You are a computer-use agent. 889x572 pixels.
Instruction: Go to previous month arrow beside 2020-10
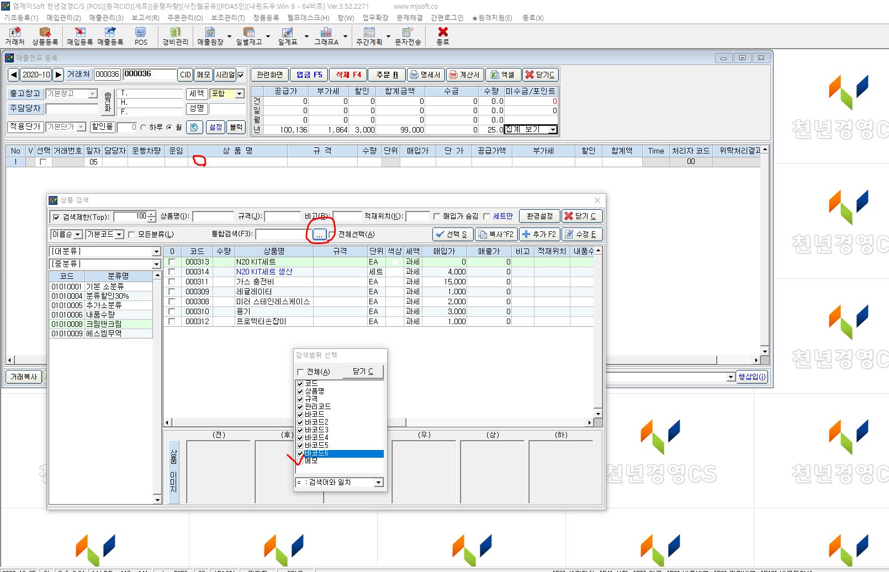pyautogui.click(x=14, y=75)
